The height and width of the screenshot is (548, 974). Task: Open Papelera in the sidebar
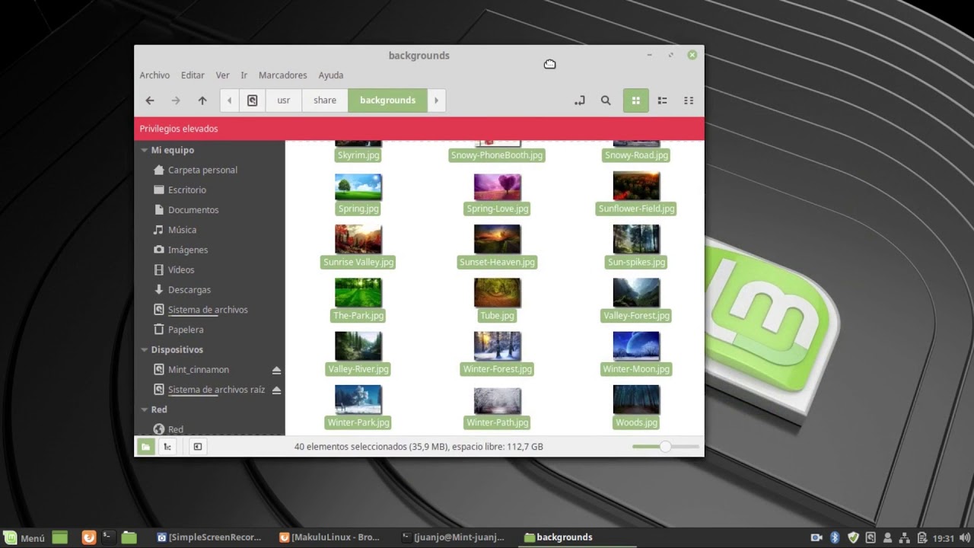tap(186, 330)
